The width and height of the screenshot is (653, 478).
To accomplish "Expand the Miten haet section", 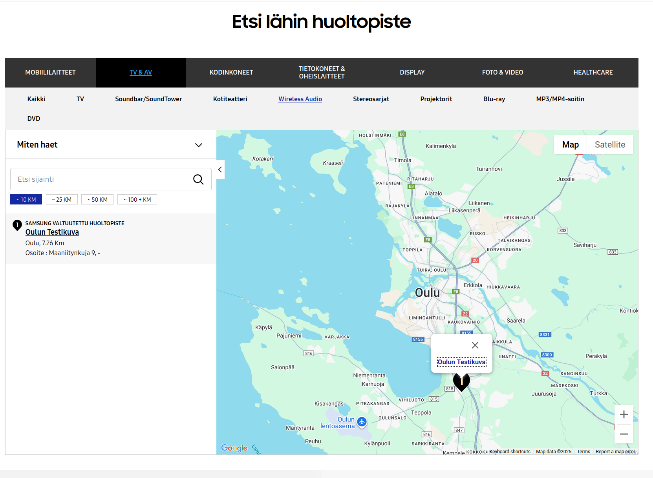I will pos(198,145).
